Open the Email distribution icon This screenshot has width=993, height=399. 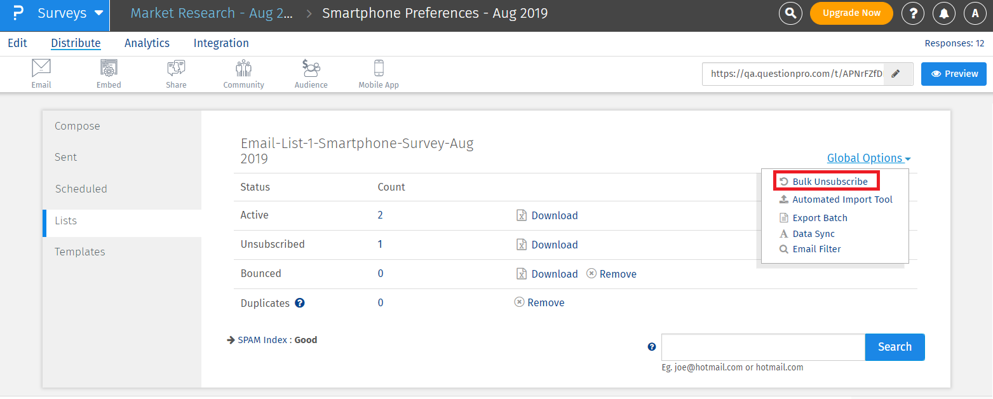coord(41,73)
